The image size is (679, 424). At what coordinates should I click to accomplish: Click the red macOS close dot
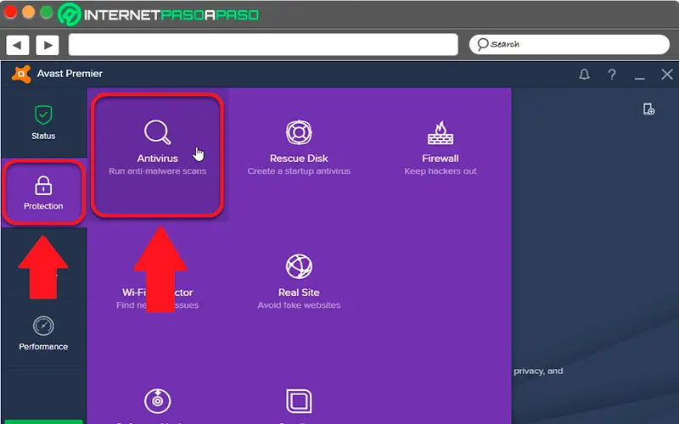coord(10,12)
